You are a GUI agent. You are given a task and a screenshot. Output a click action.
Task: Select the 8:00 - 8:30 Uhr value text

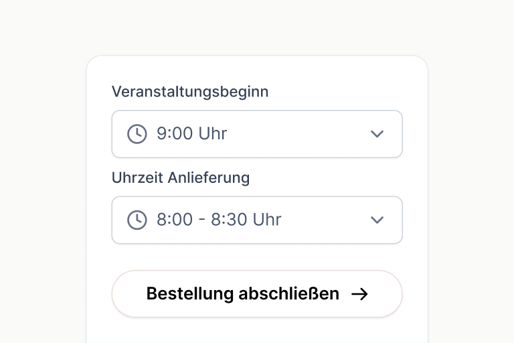pos(219,220)
